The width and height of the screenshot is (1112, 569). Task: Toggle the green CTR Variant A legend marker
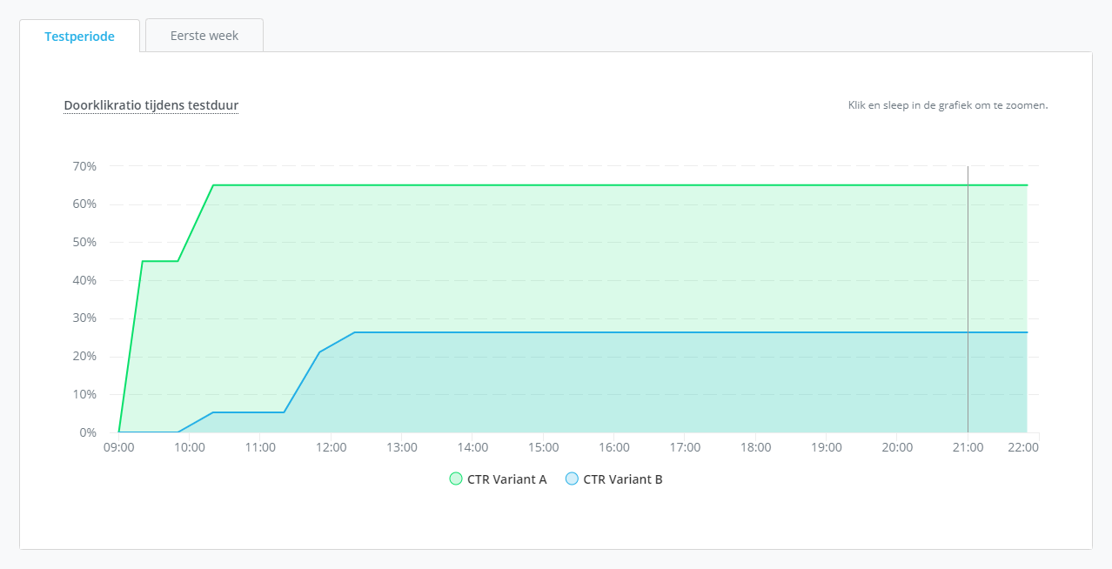(x=455, y=478)
